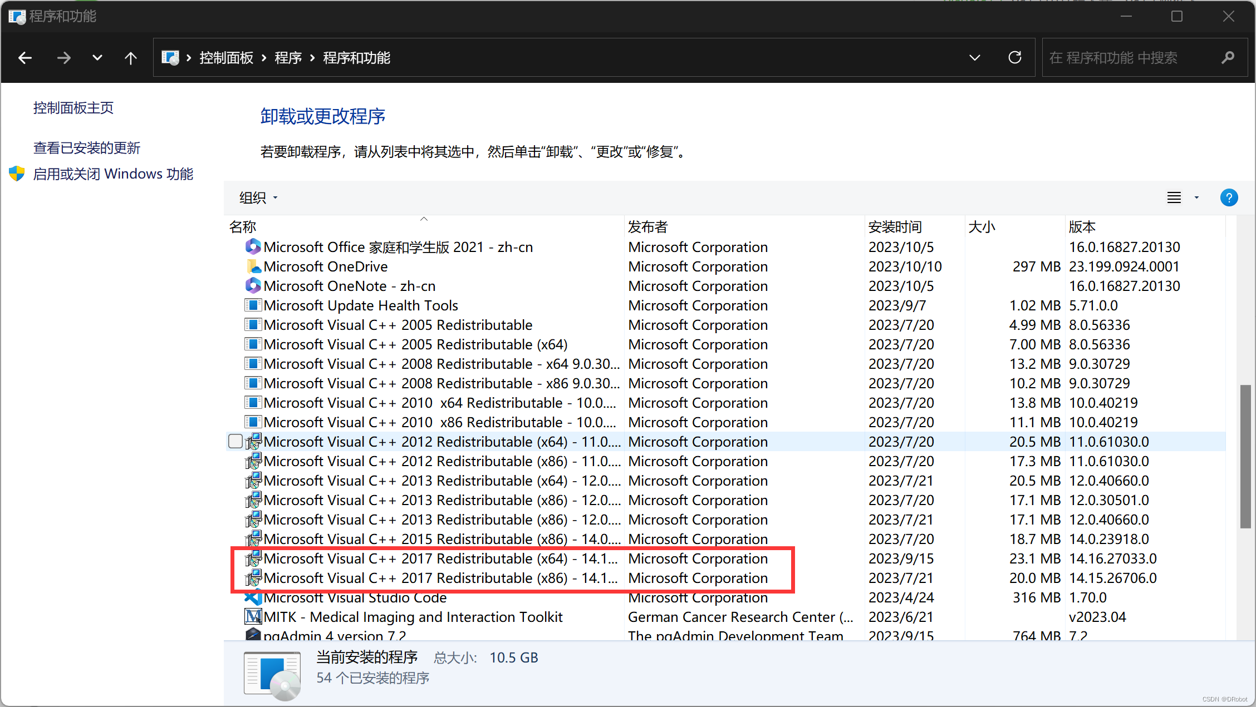Open 查看已安装的更新 link
The height and width of the screenshot is (707, 1256).
pyautogui.click(x=86, y=147)
